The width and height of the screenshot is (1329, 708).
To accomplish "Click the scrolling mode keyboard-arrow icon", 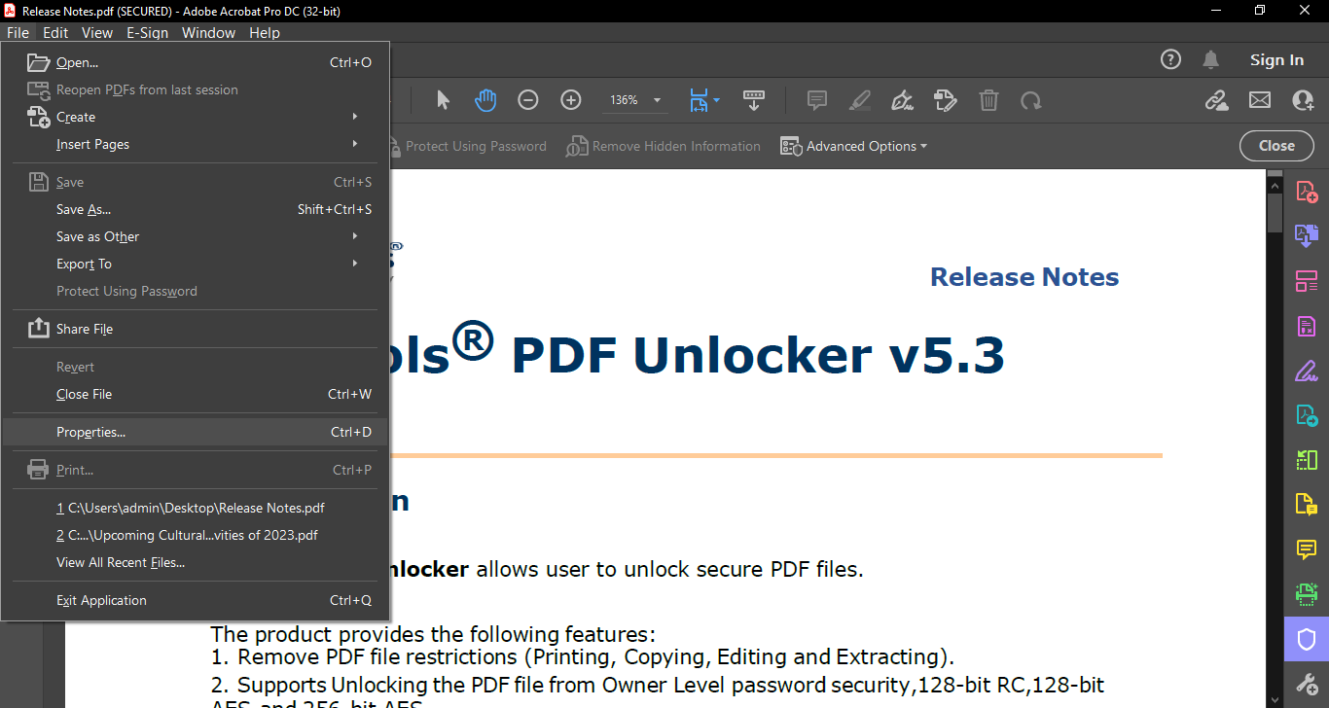I will click(754, 100).
